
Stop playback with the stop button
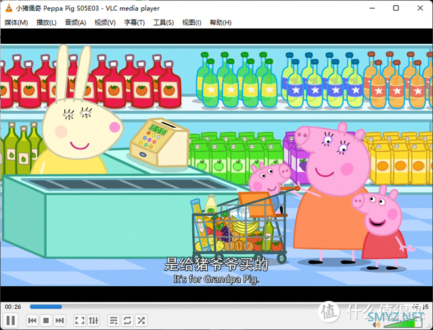pos(46,321)
